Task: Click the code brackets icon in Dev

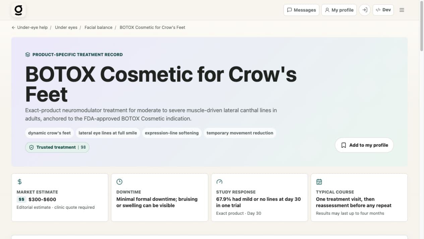Action: pyautogui.click(x=378, y=10)
